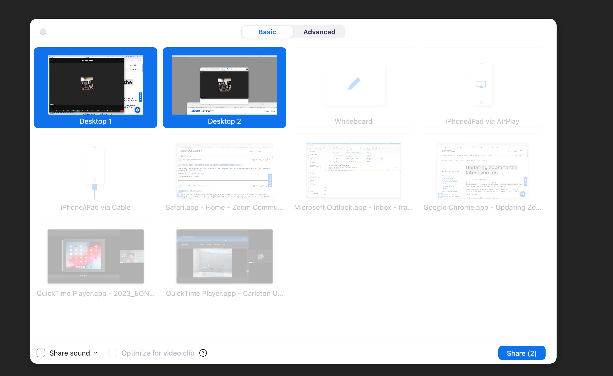Deselect the Desktop 2 screen thumbnail
The width and height of the screenshot is (613, 376).
coord(224,85)
